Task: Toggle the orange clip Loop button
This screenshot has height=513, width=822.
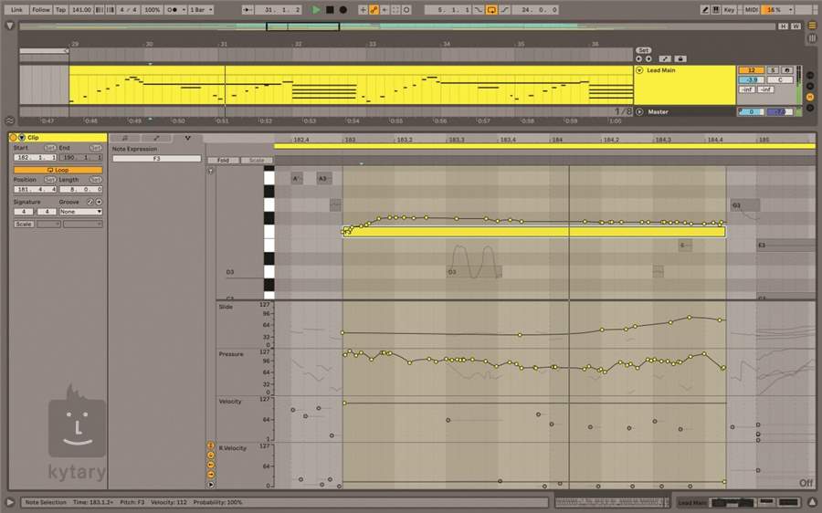Action: 58,170
